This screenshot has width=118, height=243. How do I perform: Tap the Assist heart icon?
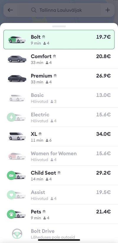point(11,195)
